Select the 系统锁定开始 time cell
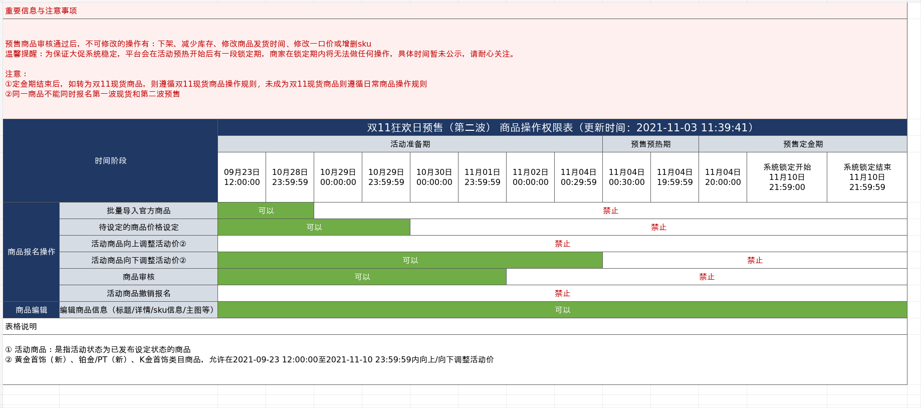 coord(787,177)
